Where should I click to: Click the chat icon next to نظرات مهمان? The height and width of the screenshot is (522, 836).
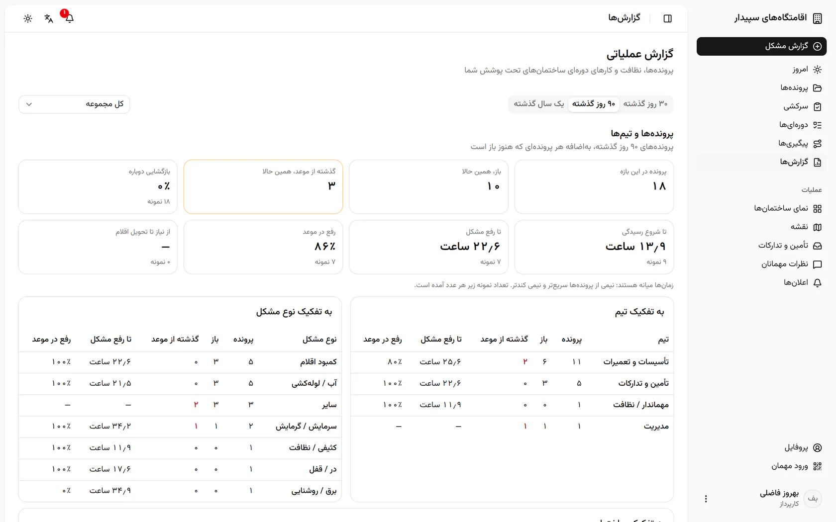tap(817, 264)
